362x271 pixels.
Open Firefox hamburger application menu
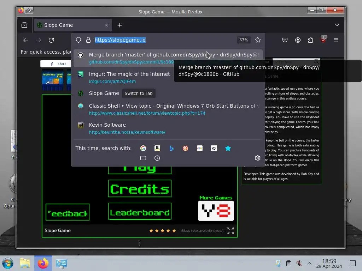(336, 40)
